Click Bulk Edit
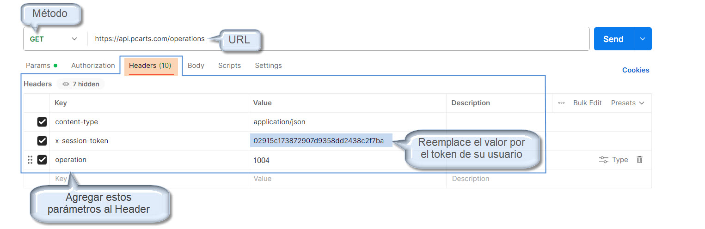705x229 pixels. (x=587, y=103)
